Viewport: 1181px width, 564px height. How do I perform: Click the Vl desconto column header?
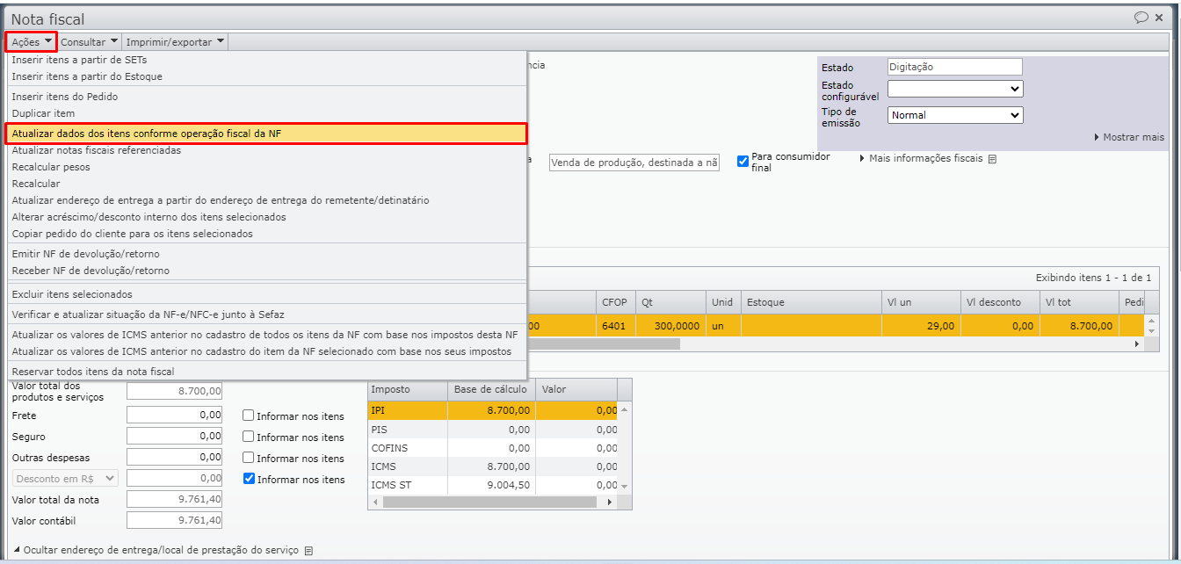tap(1000, 302)
